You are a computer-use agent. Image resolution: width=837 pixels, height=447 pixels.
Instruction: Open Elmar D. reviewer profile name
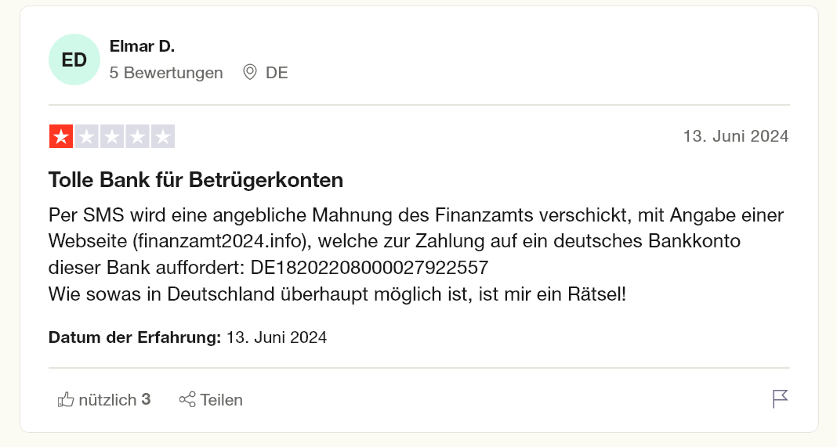click(x=142, y=46)
